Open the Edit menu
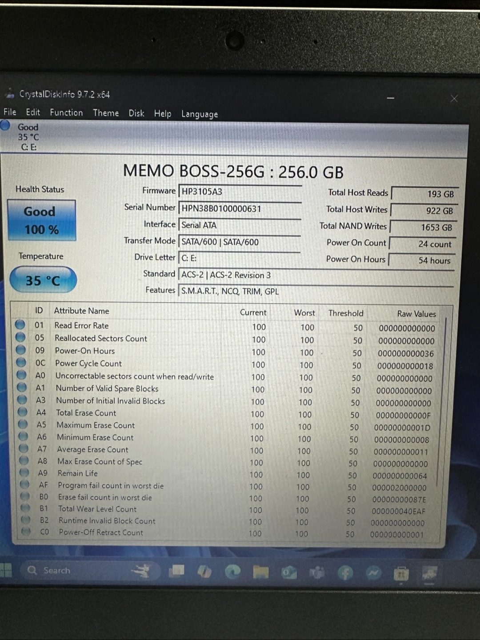The image size is (480, 640). click(x=33, y=112)
